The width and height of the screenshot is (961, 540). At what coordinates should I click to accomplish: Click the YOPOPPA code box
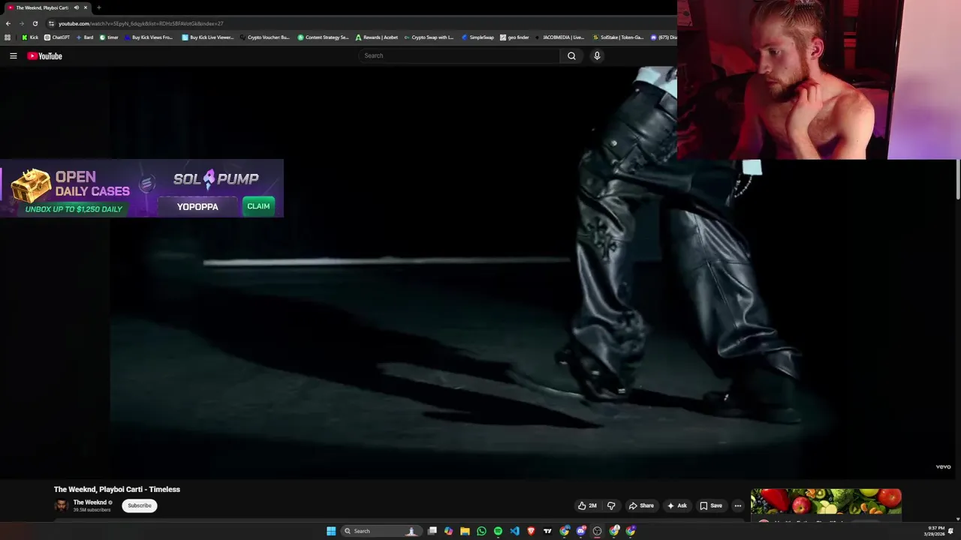coord(197,206)
